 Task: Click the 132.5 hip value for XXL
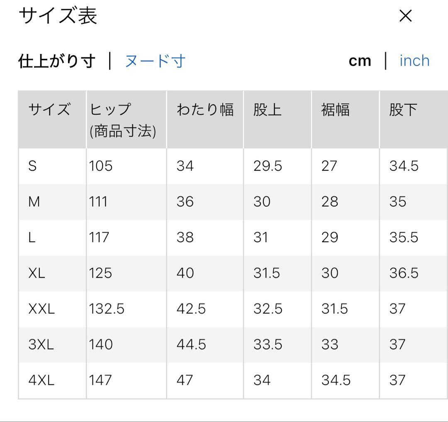click(107, 309)
